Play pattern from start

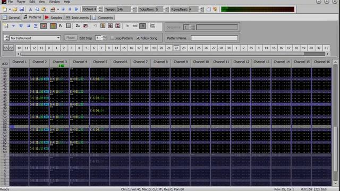[x=21, y=26]
